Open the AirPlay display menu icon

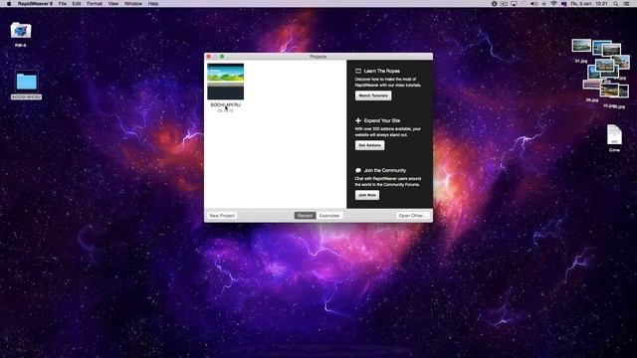[514, 4]
